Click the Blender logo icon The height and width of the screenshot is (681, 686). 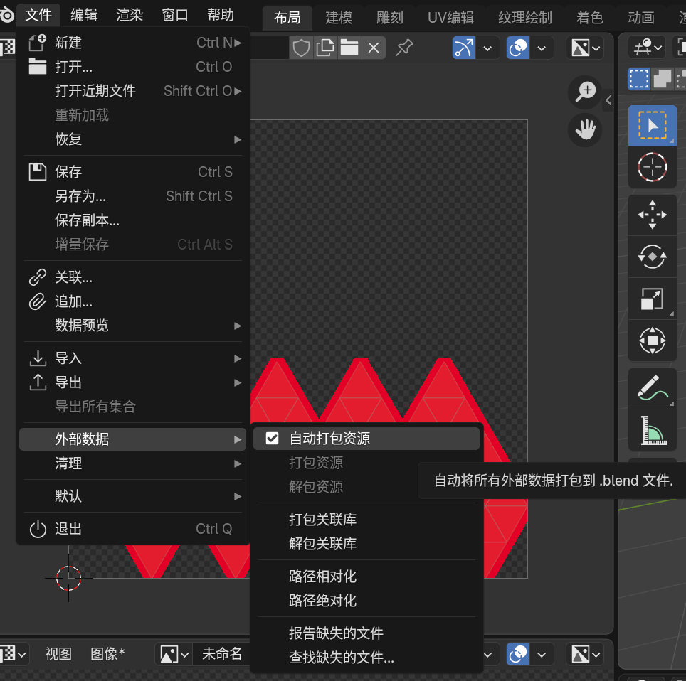[x=6, y=15]
